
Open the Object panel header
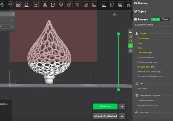click(x=141, y=11)
